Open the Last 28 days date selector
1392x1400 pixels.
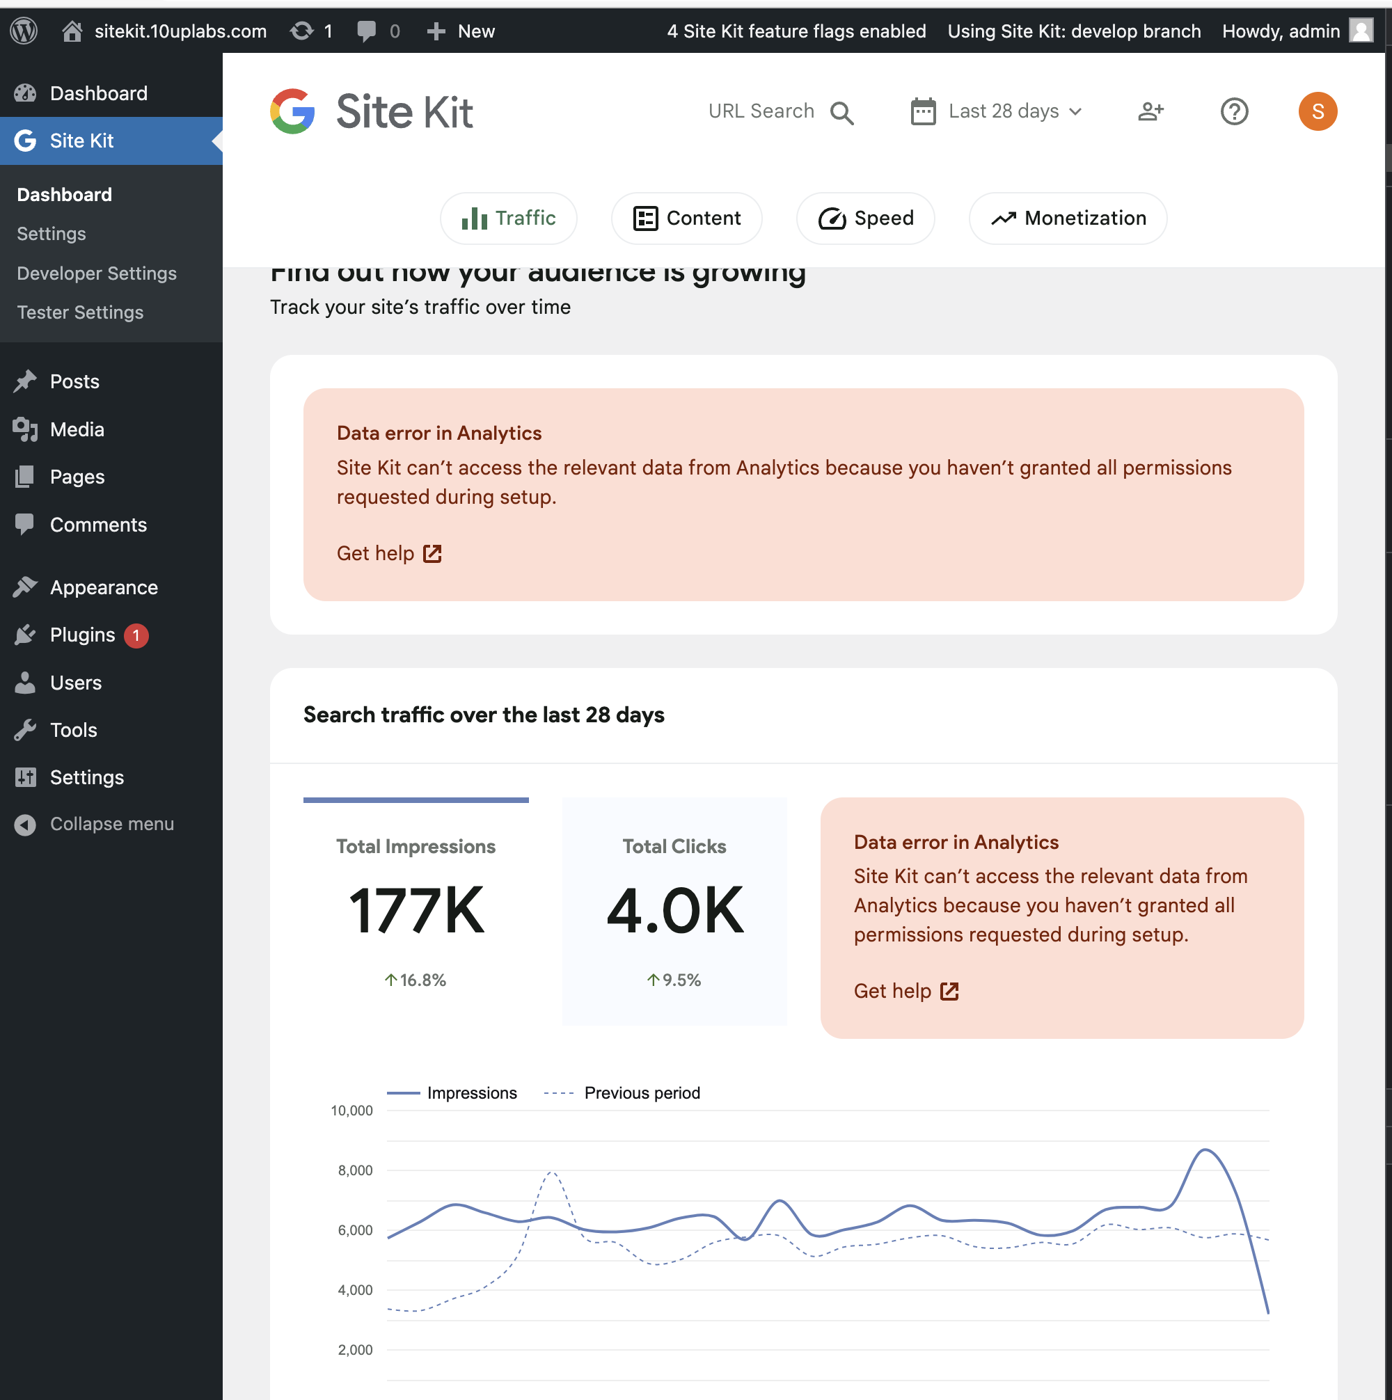tap(997, 111)
